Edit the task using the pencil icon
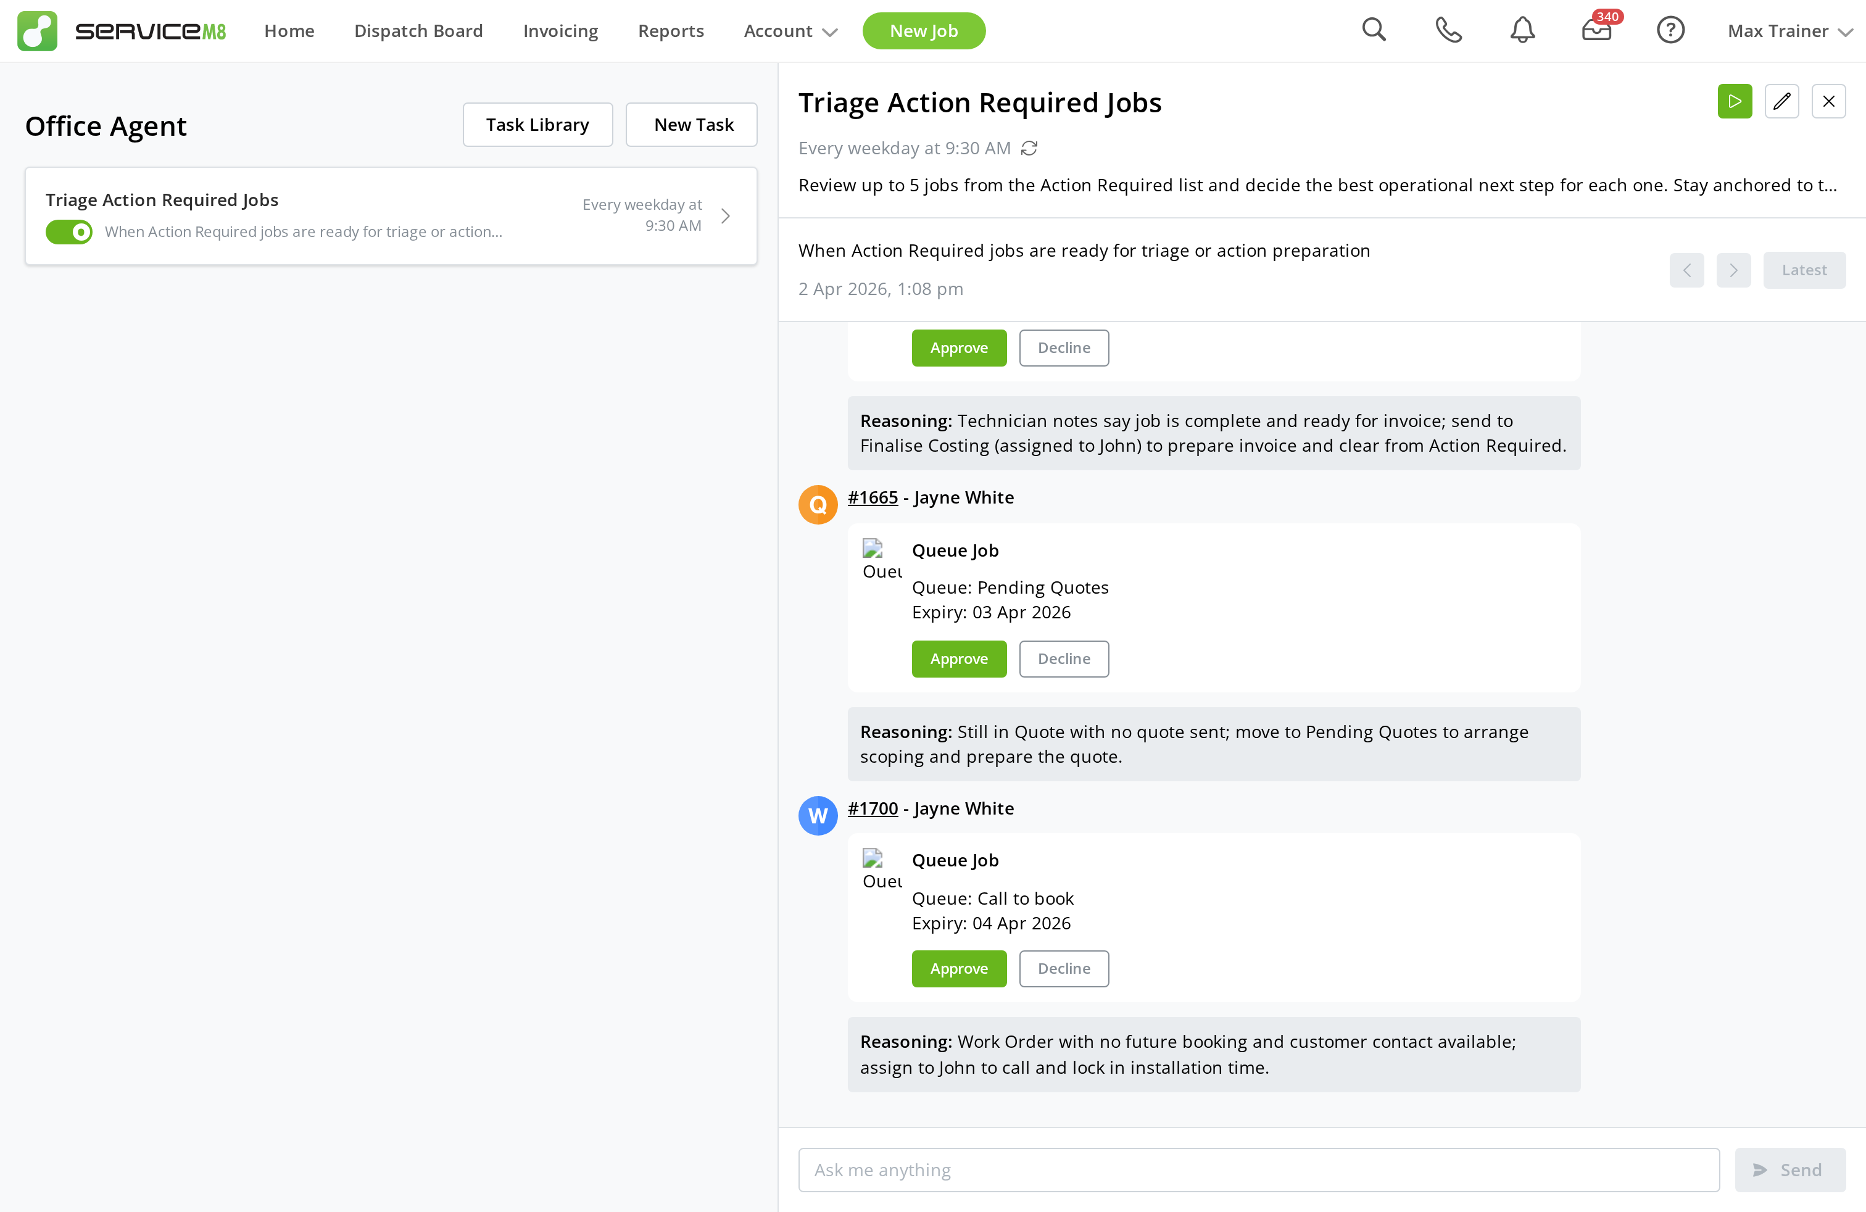The width and height of the screenshot is (1866, 1212). [1782, 101]
